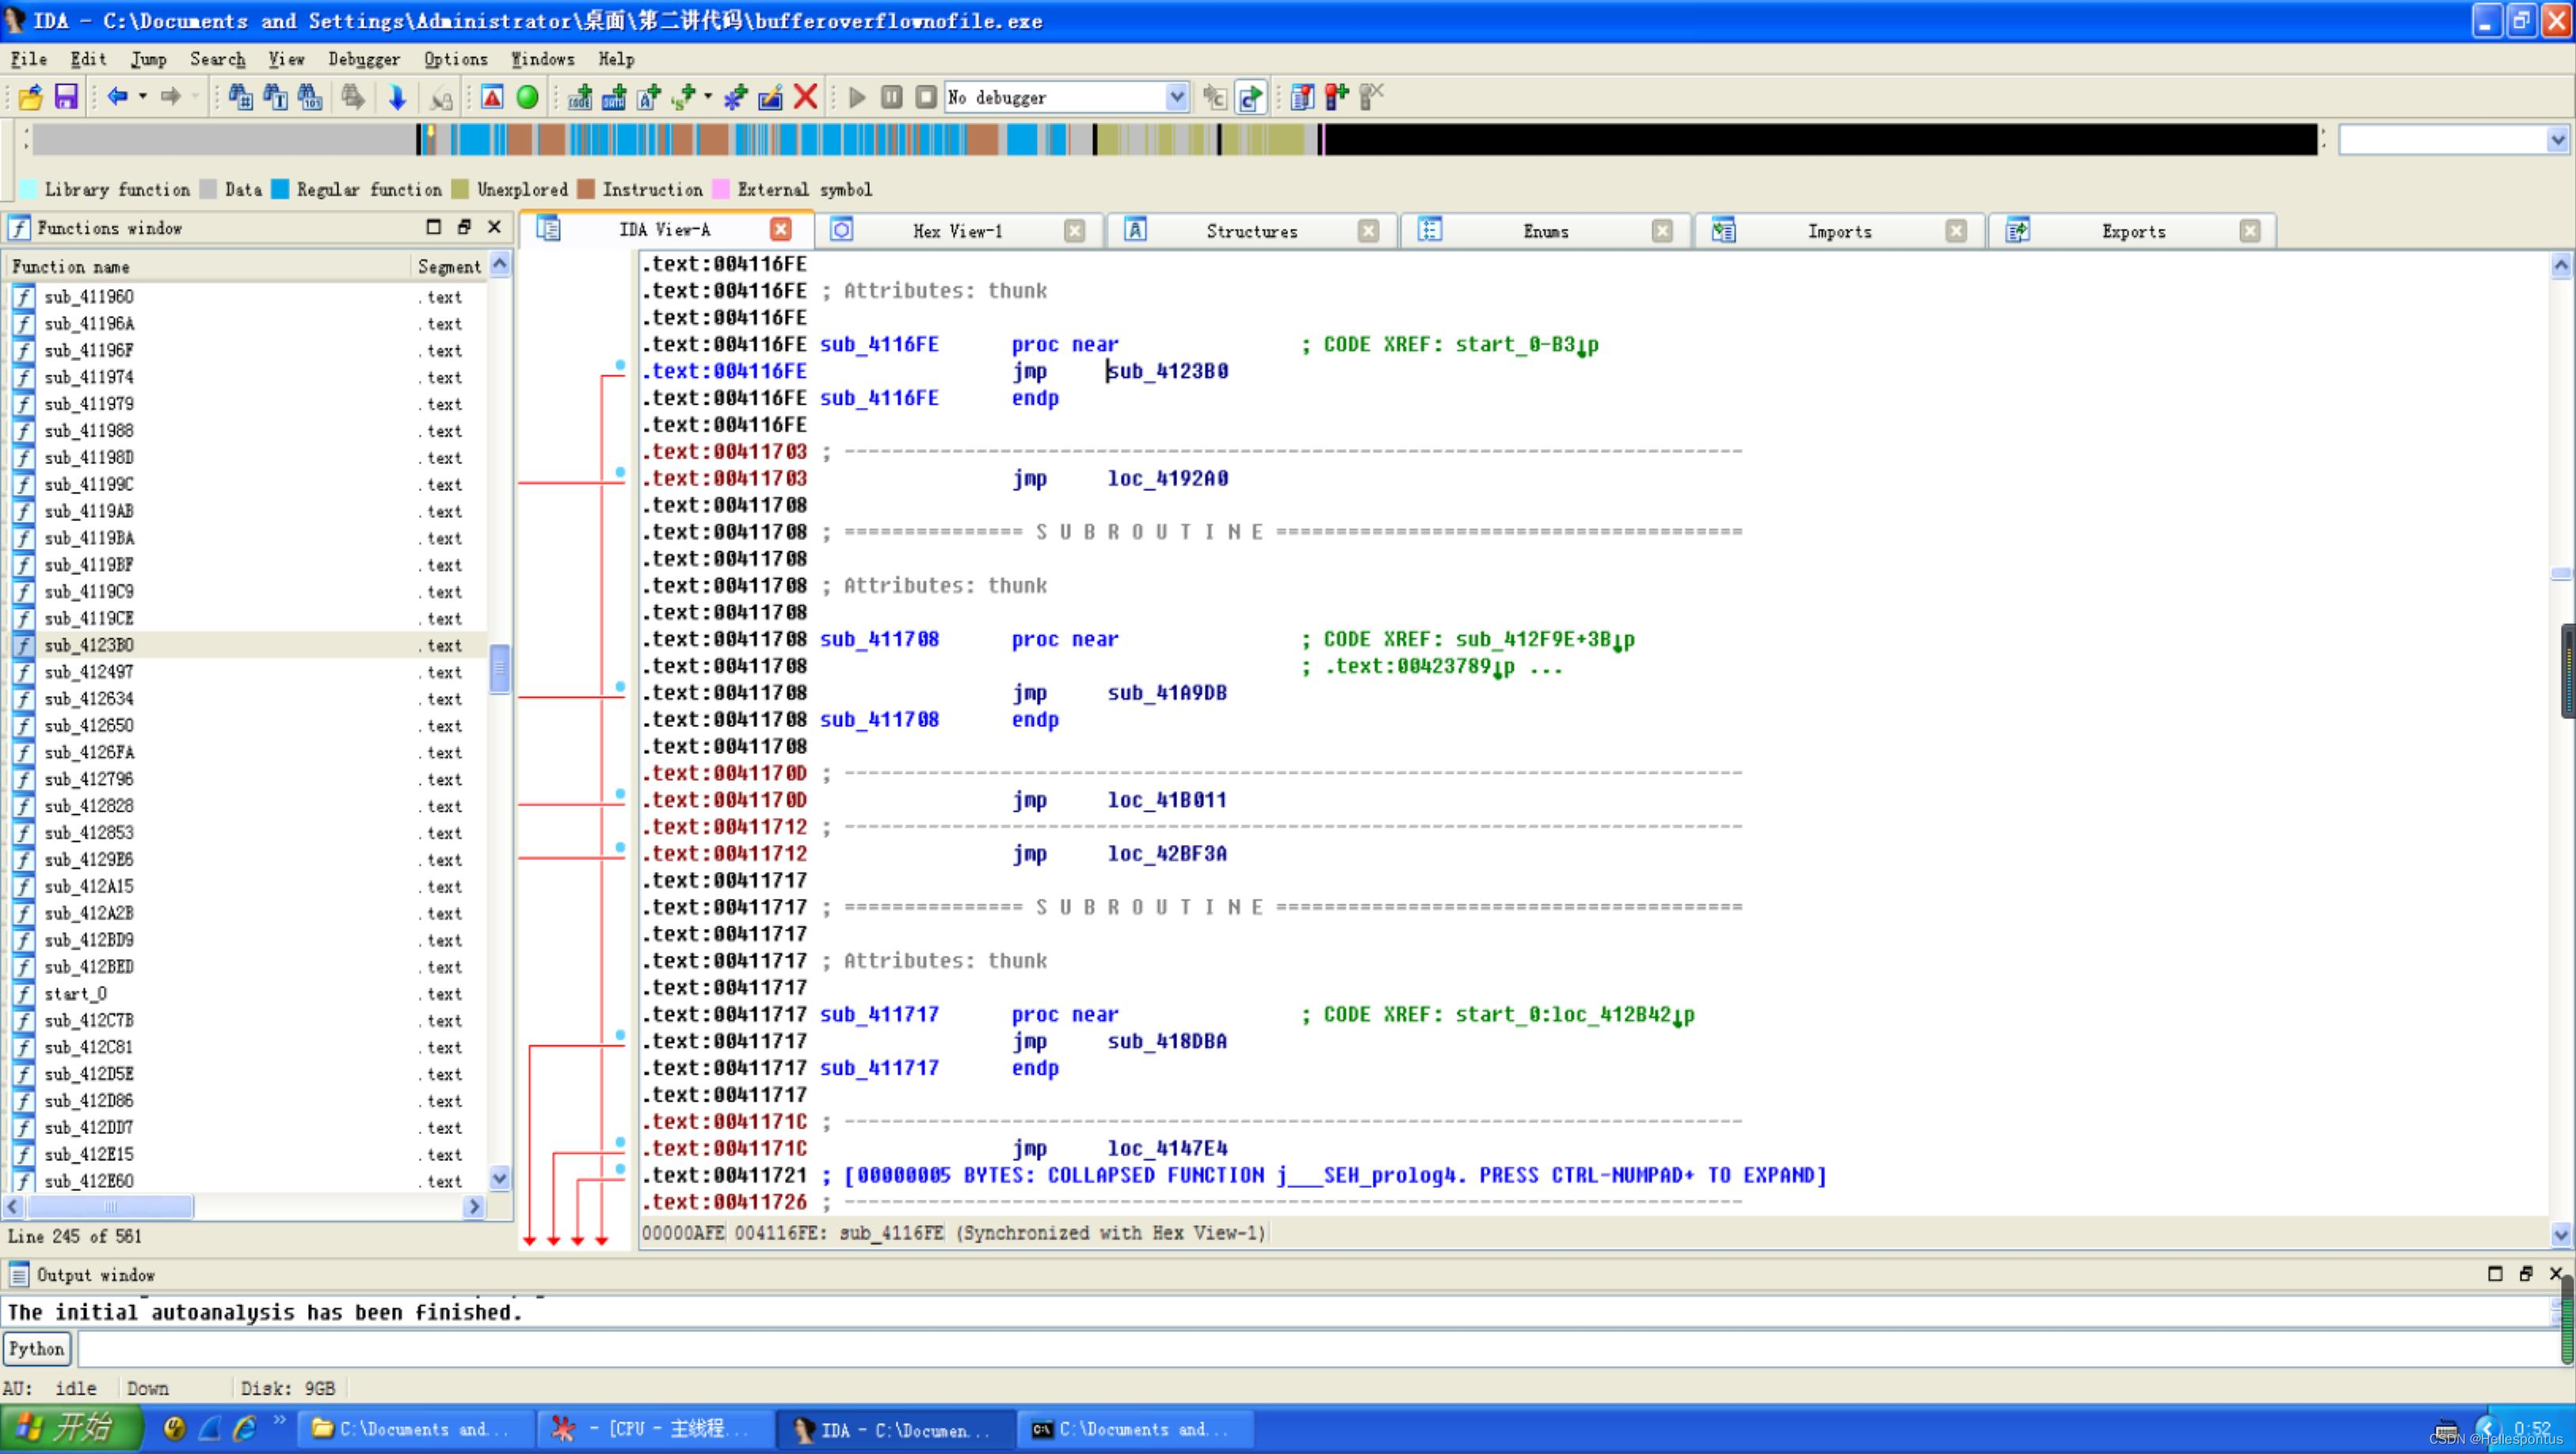Click the Python button in output window
The image size is (2576, 1454).
36,1348
